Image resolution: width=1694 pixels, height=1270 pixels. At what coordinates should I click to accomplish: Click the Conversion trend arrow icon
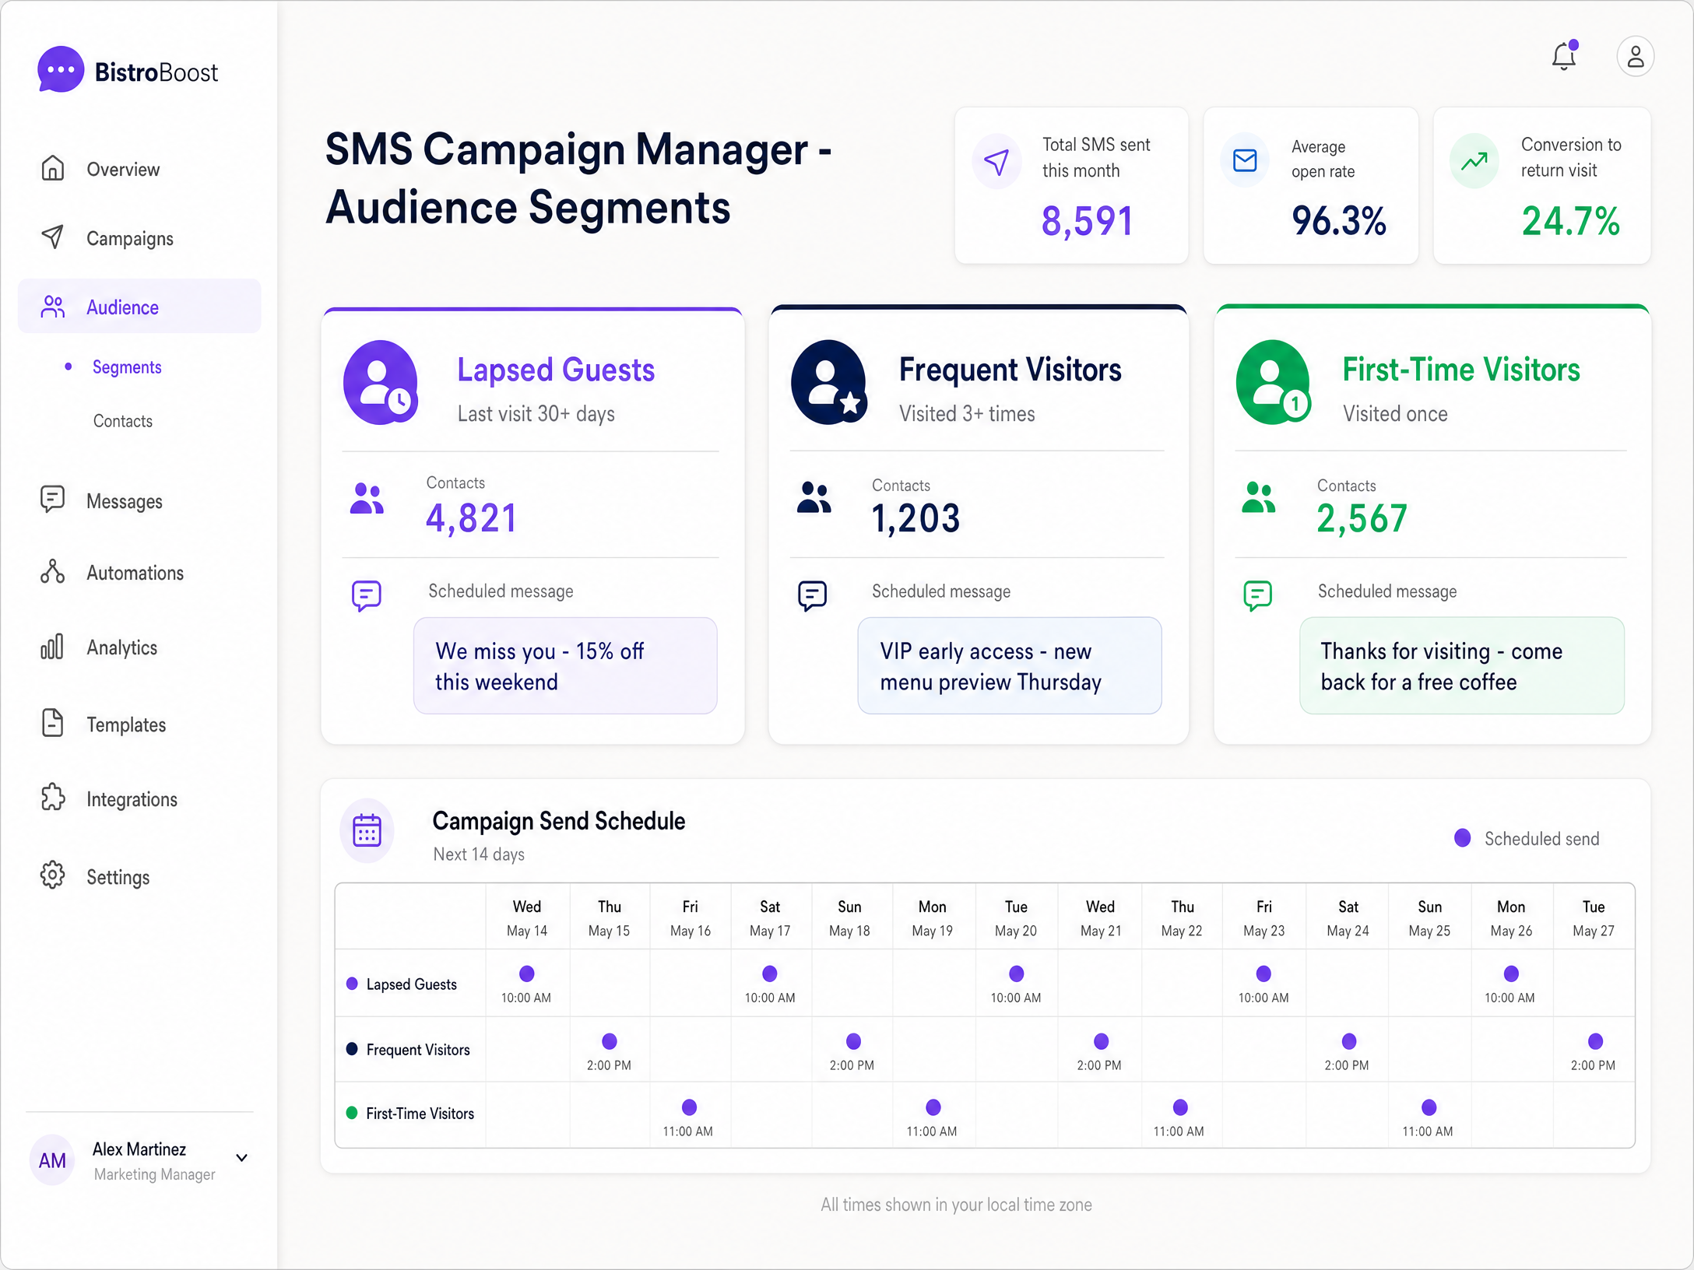(x=1474, y=161)
